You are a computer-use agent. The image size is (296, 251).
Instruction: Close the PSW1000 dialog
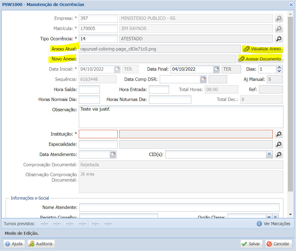pyautogui.click(x=291, y=5)
